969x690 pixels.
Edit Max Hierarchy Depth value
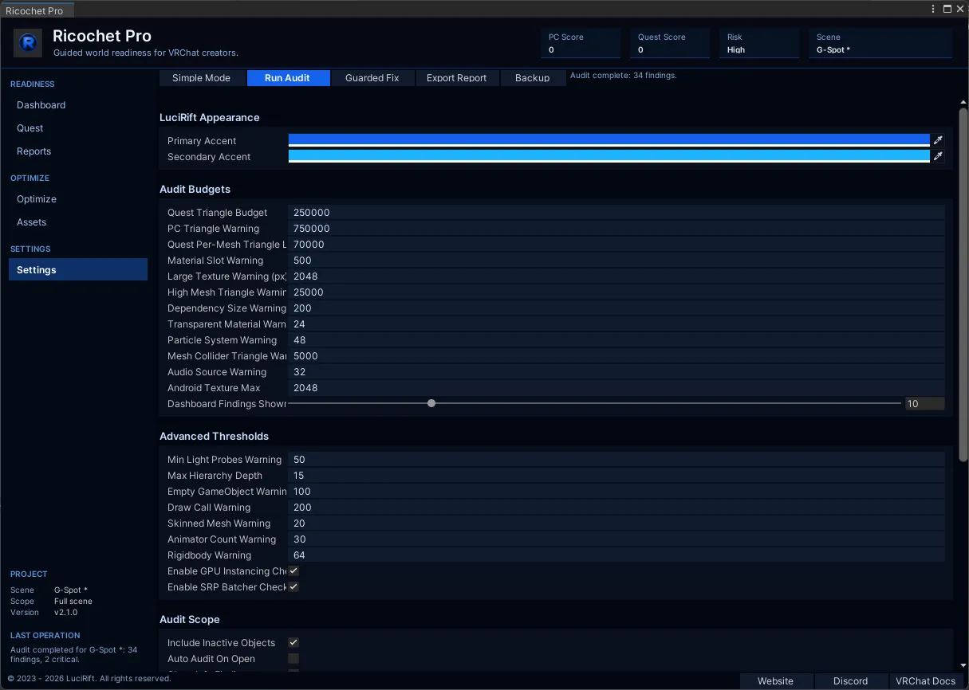[x=616, y=476]
